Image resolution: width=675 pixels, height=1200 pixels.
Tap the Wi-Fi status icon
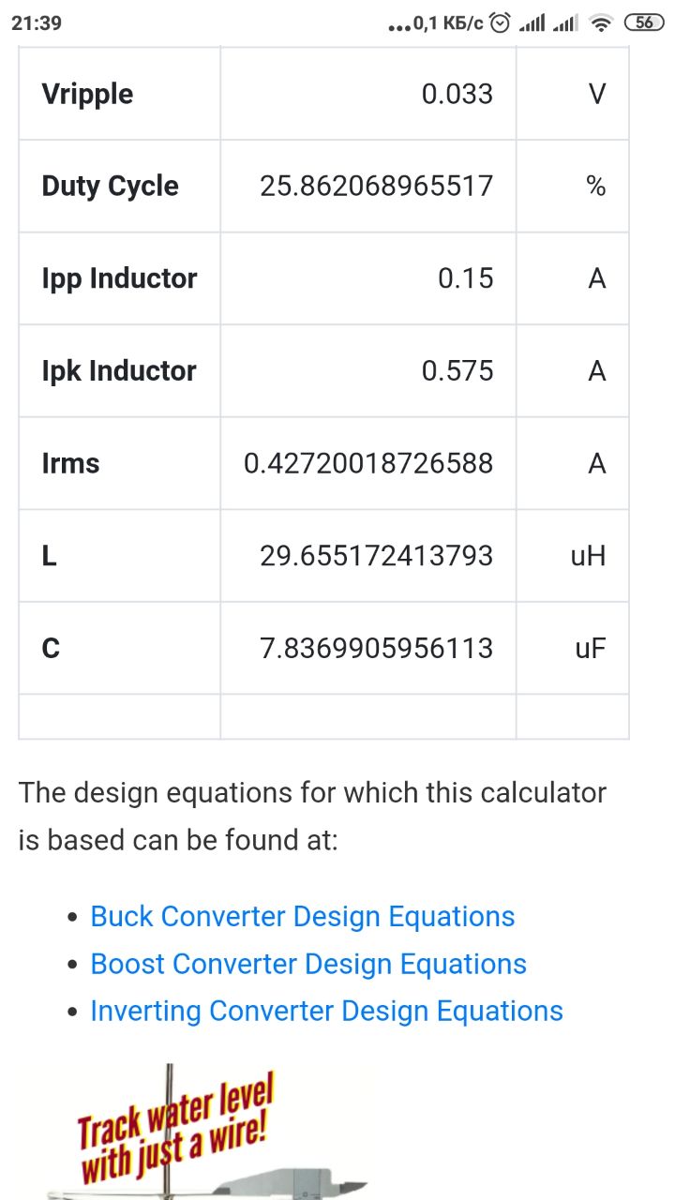pos(601,23)
